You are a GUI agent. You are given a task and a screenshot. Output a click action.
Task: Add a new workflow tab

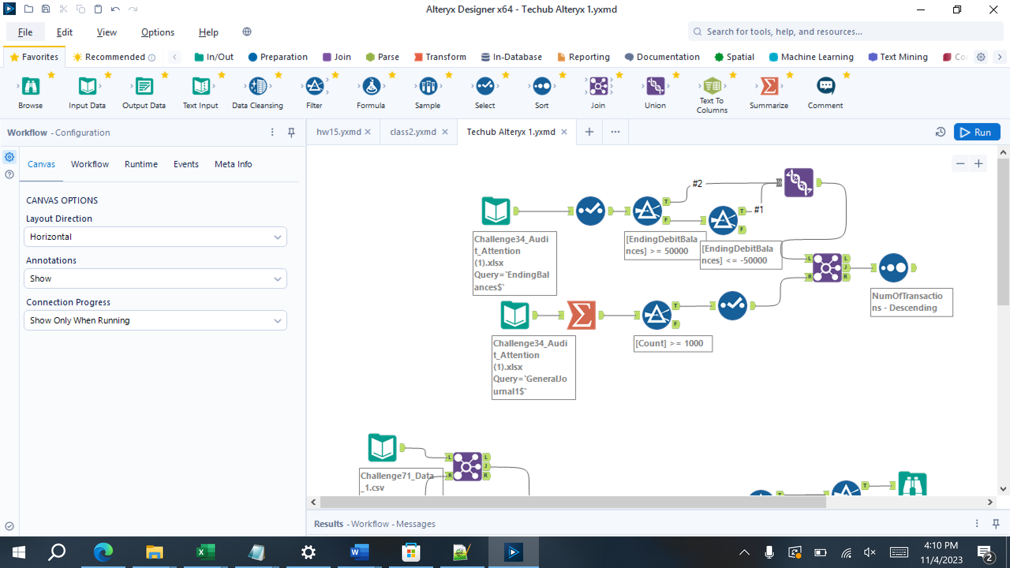[589, 132]
